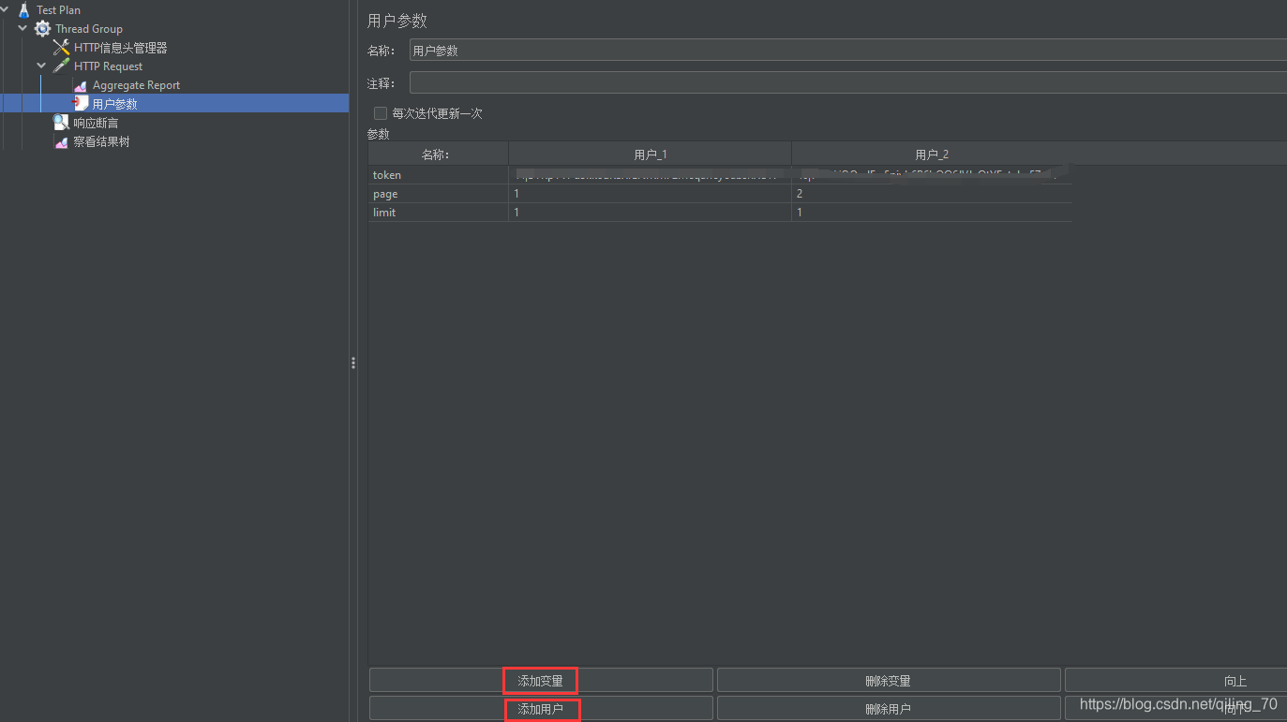Click the 添加变量 button
This screenshot has width=1287, height=722.
541,680
